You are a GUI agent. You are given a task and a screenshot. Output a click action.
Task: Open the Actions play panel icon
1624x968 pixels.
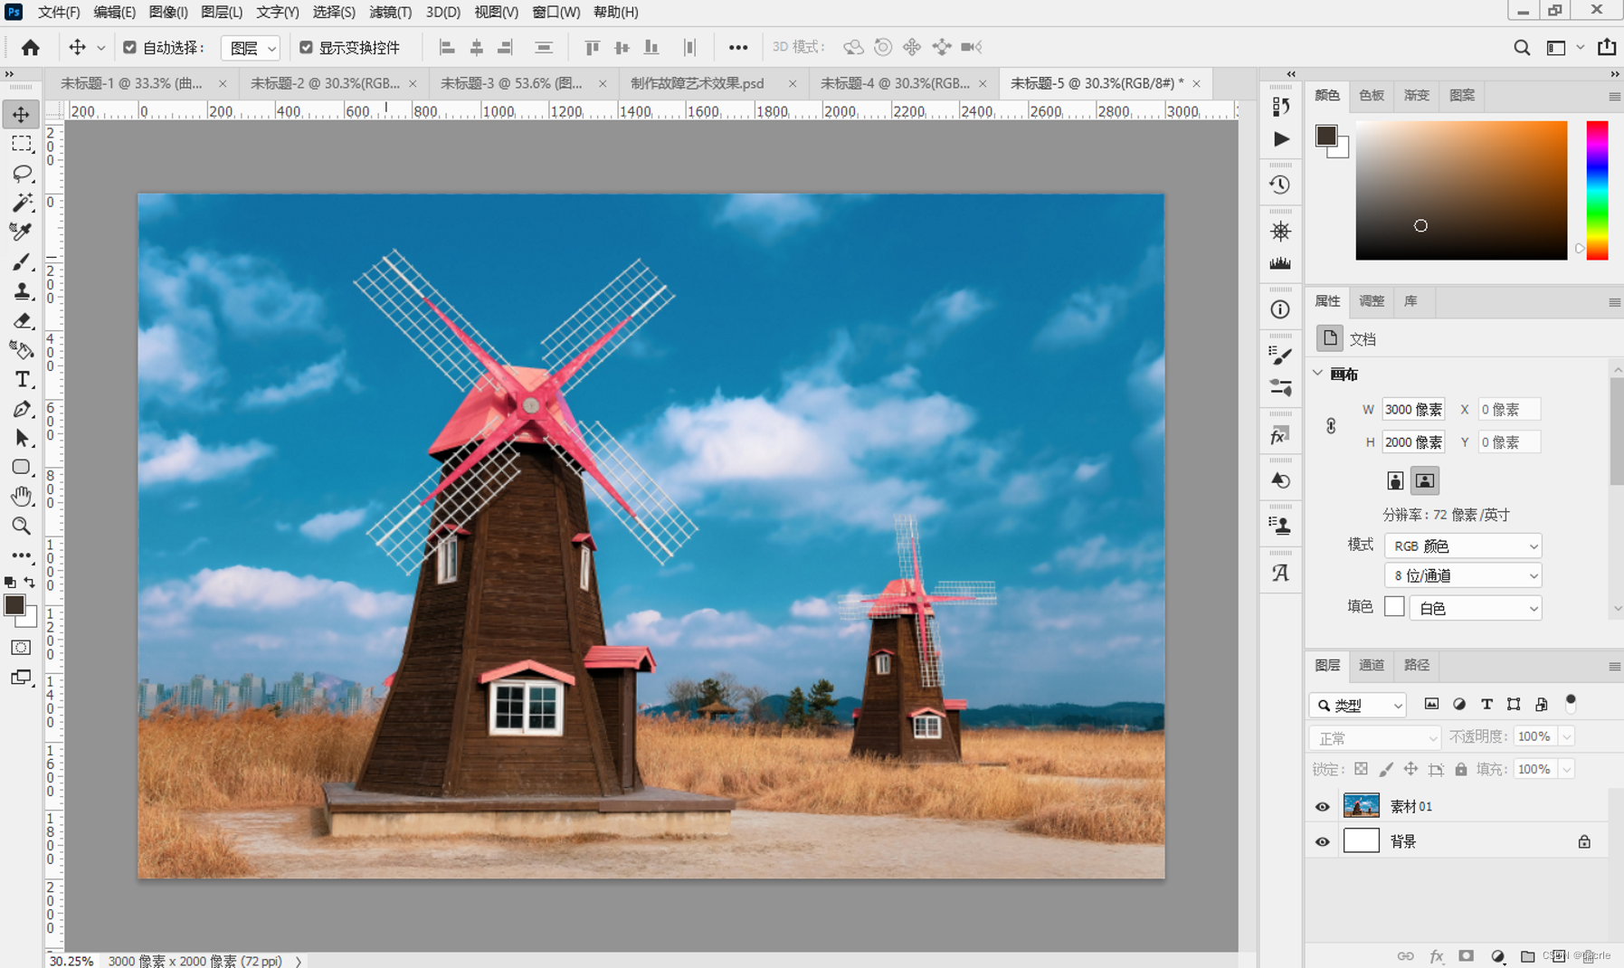click(x=1280, y=139)
